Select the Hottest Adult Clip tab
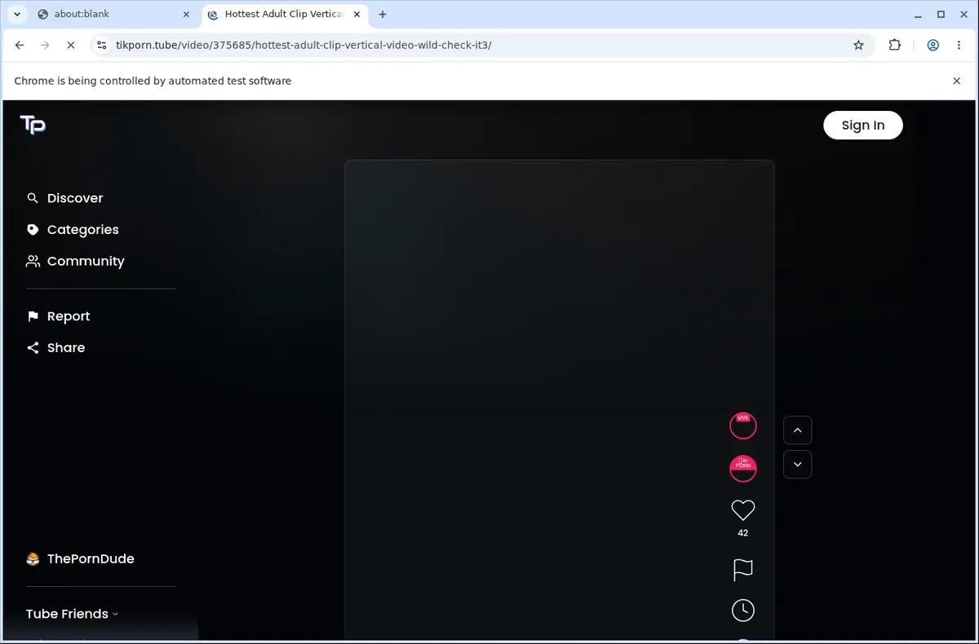The image size is (979, 644). click(x=284, y=14)
